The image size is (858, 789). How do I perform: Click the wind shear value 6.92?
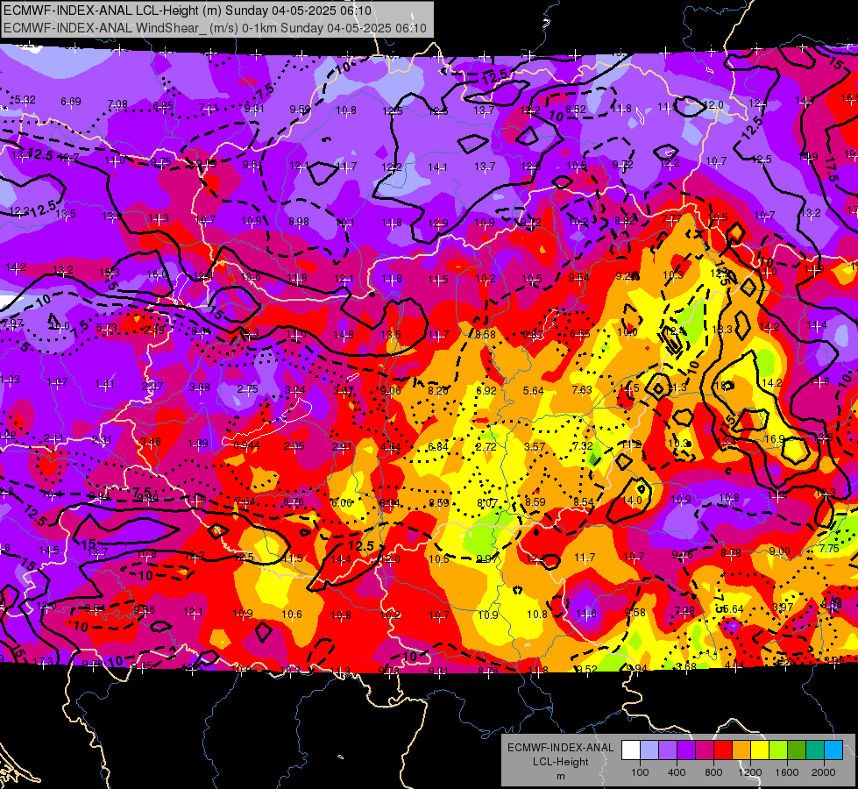point(486,391)
